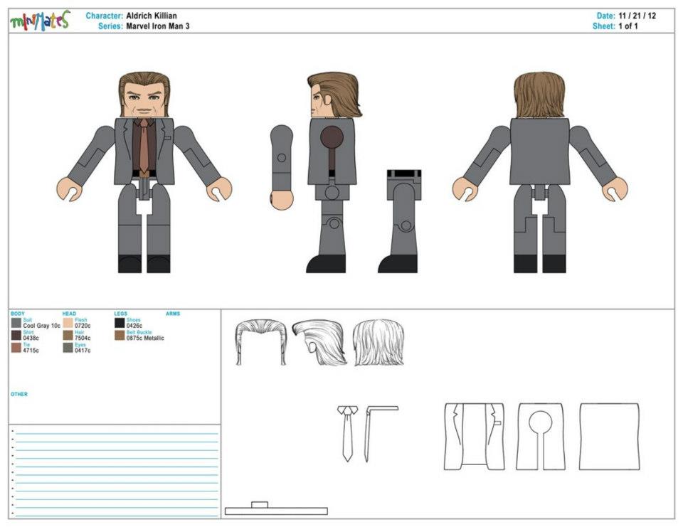Select the sheet number '1 of 1'
683x527 pixels.
(628, 26)
